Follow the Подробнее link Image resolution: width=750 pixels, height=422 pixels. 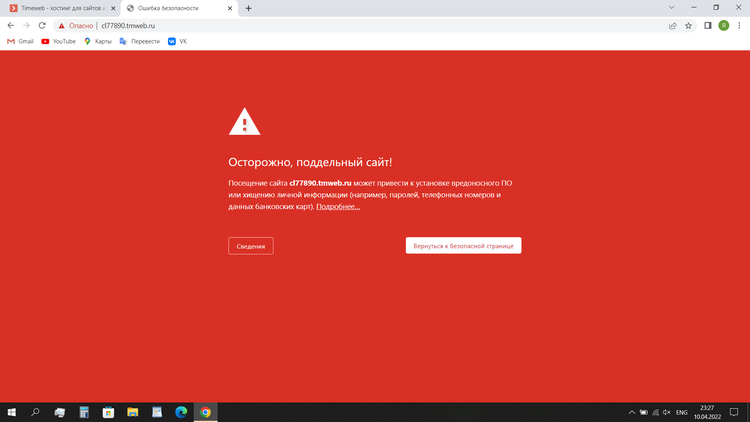(338, 207)
